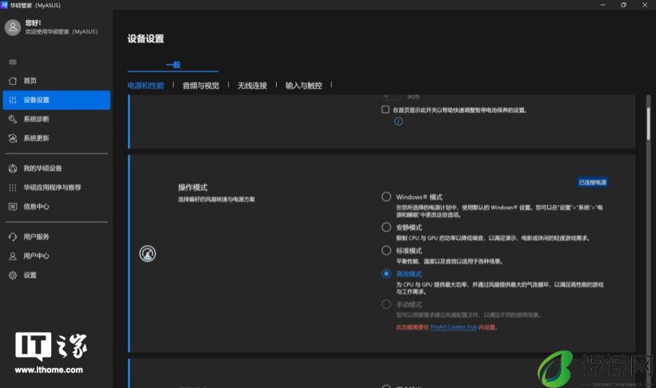Click the 操作模式 section title
Image resolution: width=656 pixels, height=388 pixels.
point(193,187)
